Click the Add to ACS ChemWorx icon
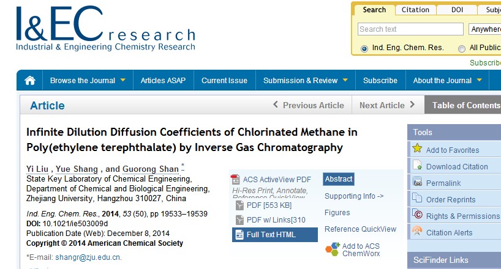The width and height of the screenshot is (501, 269). (333, 249)
